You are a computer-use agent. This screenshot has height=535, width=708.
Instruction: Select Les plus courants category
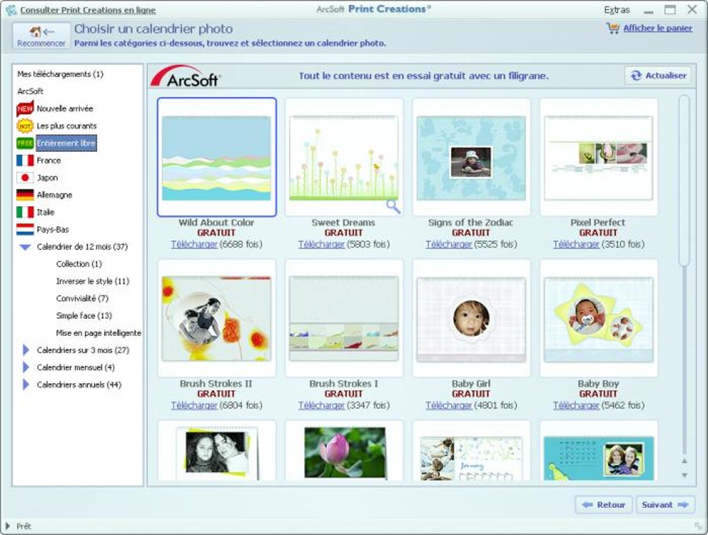coord(67,126)
